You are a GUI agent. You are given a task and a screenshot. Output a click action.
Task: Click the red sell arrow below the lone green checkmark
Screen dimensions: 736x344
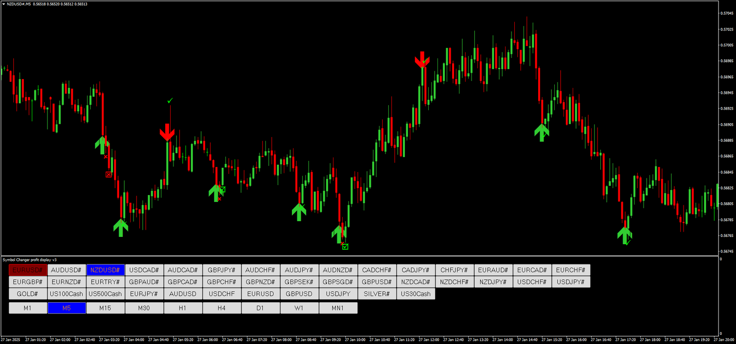(x=167, y=132)
